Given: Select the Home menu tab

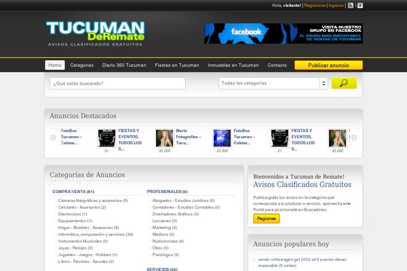Looking at the screenshot, I should 55,65.
